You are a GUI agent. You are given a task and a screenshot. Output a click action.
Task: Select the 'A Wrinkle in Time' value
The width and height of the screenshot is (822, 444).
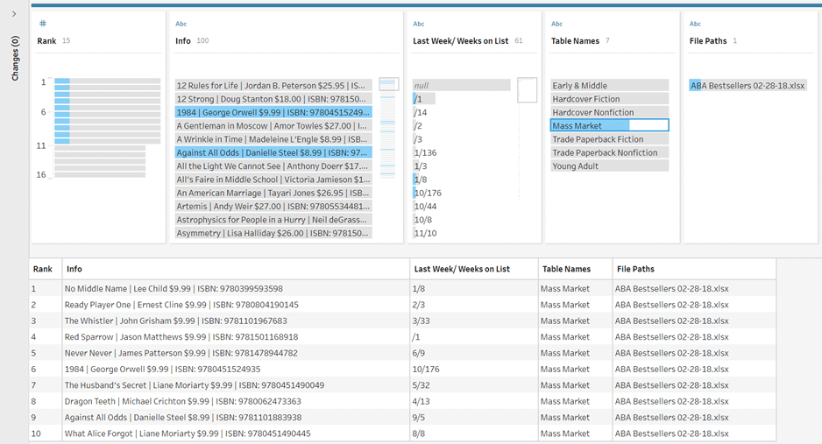pos(273,139)
